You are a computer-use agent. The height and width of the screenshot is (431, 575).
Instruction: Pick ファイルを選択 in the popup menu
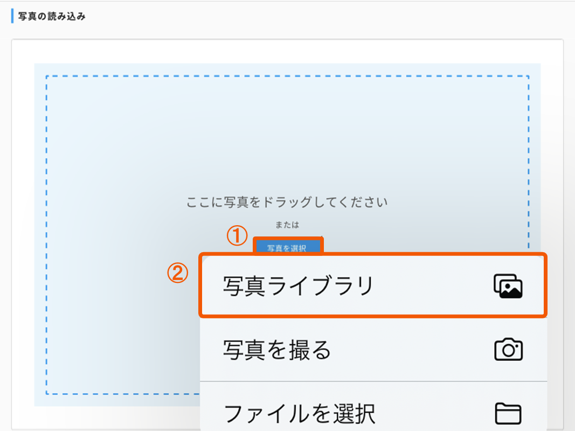(299, 414)
